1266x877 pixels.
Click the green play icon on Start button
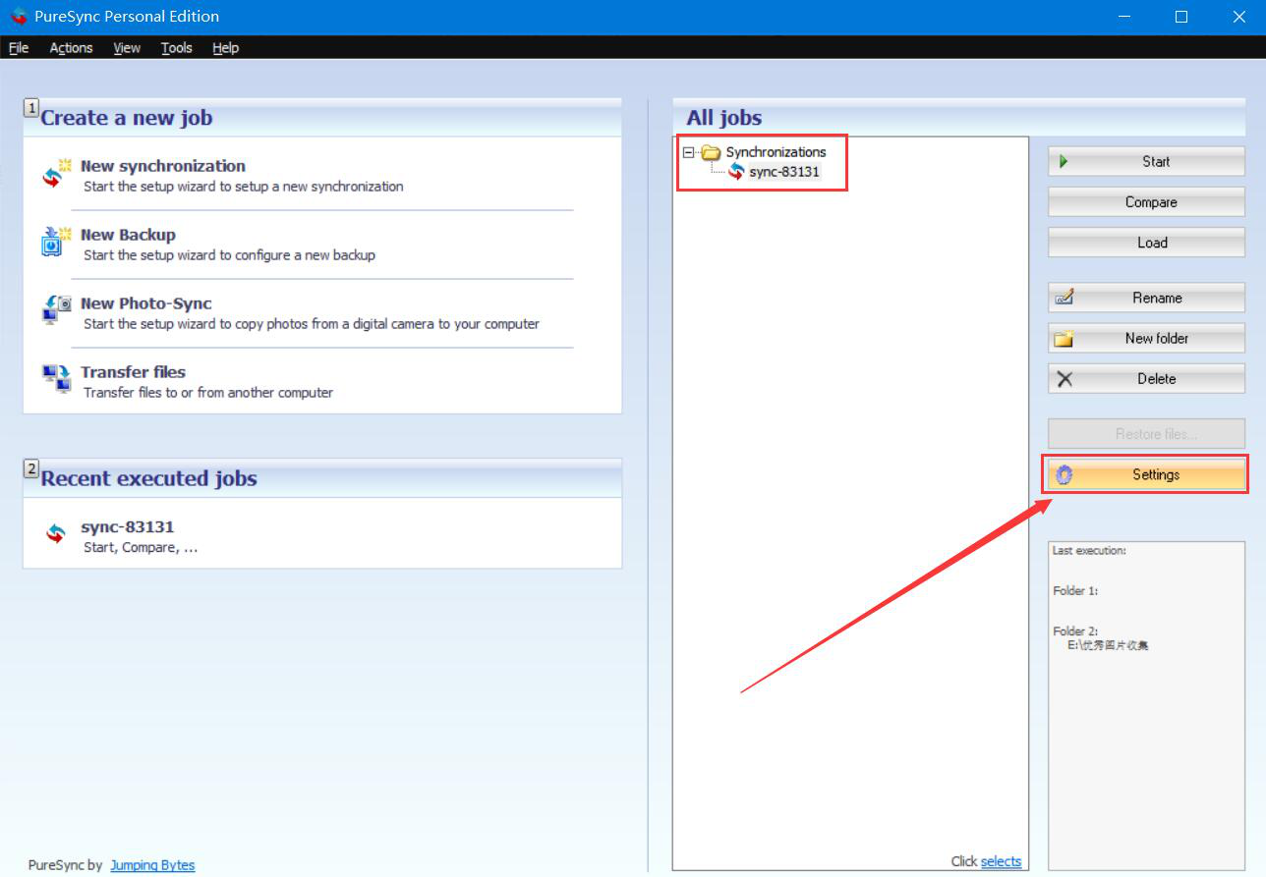click(x=1064, y=162)
